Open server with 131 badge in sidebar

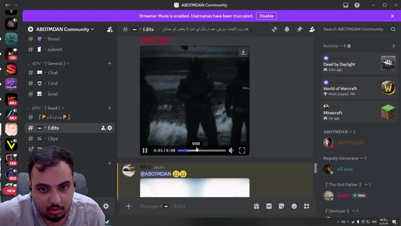pyautogui.click(x=11, y=54)
